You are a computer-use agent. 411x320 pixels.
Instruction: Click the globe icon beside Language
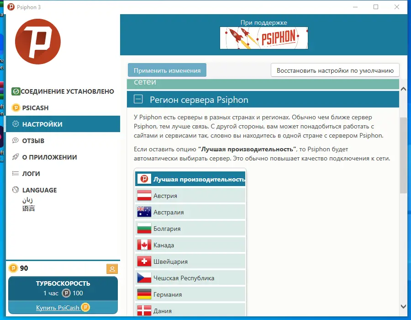pos(16,190)
